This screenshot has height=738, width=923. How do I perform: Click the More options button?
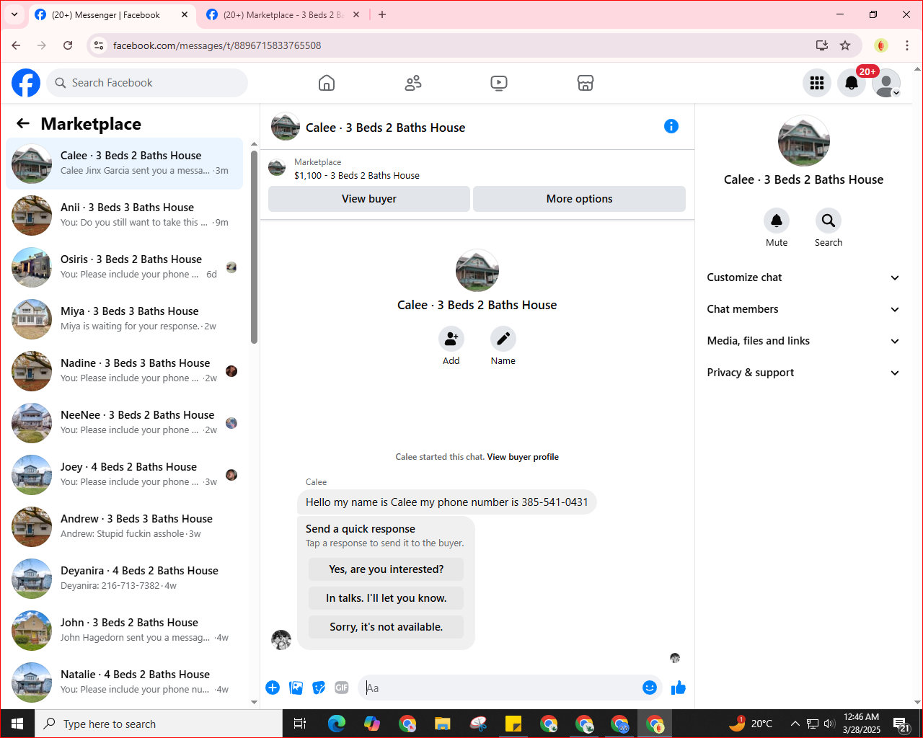pos(580,199)
